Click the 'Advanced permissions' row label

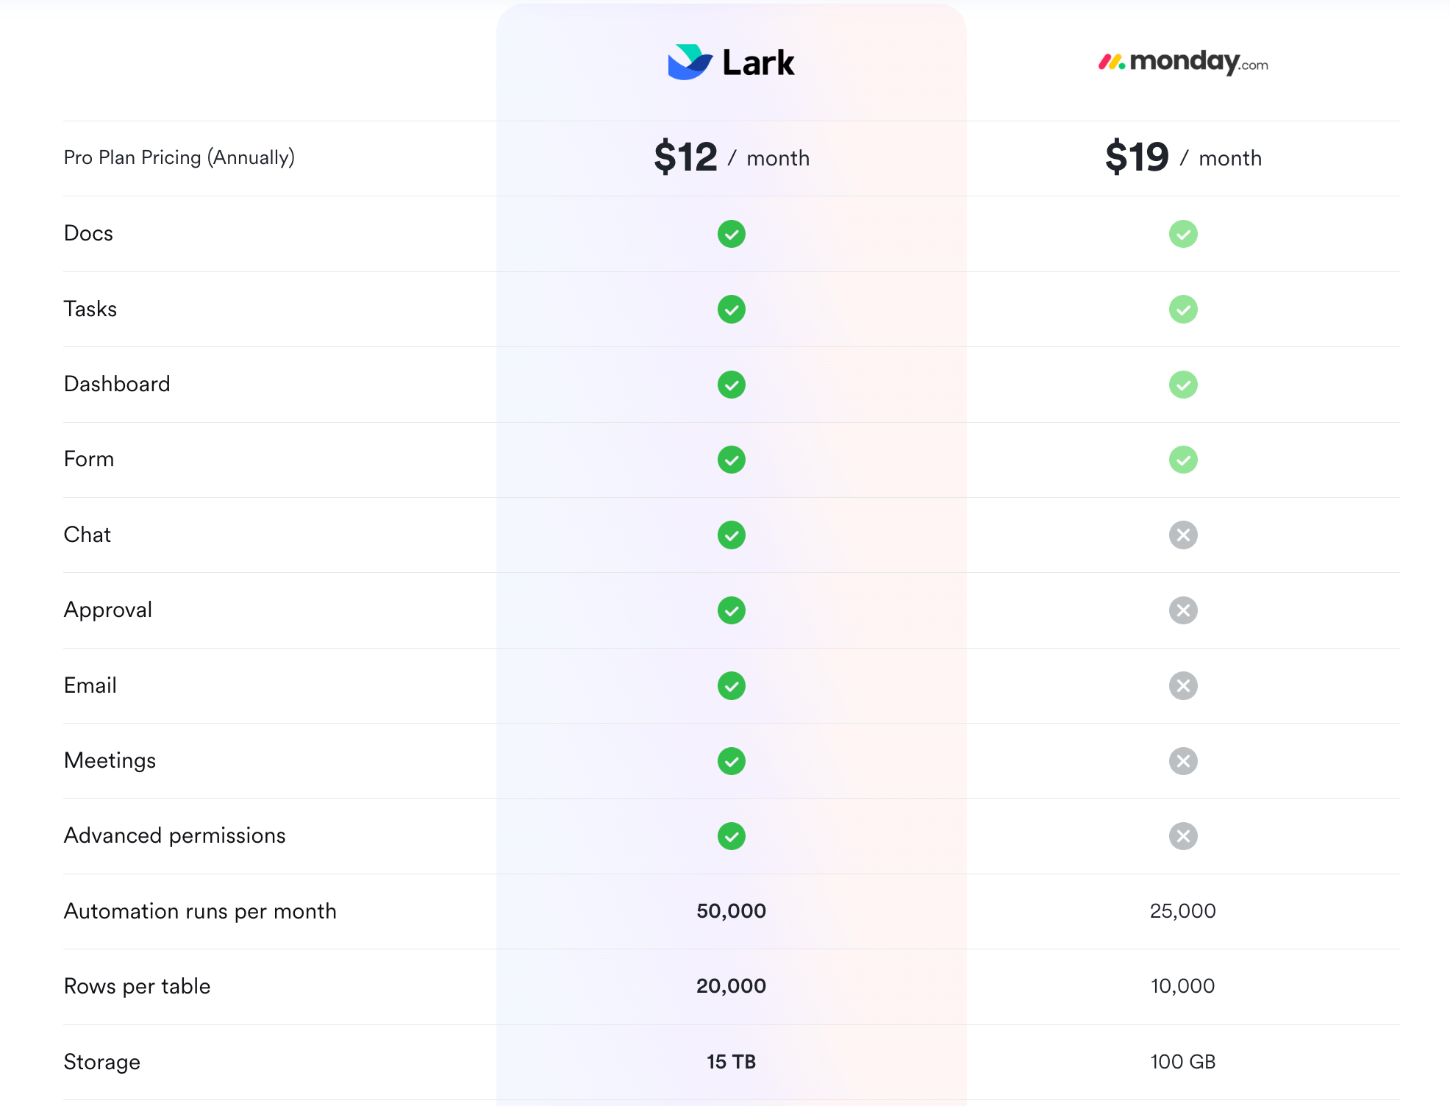tap(175, 836)
